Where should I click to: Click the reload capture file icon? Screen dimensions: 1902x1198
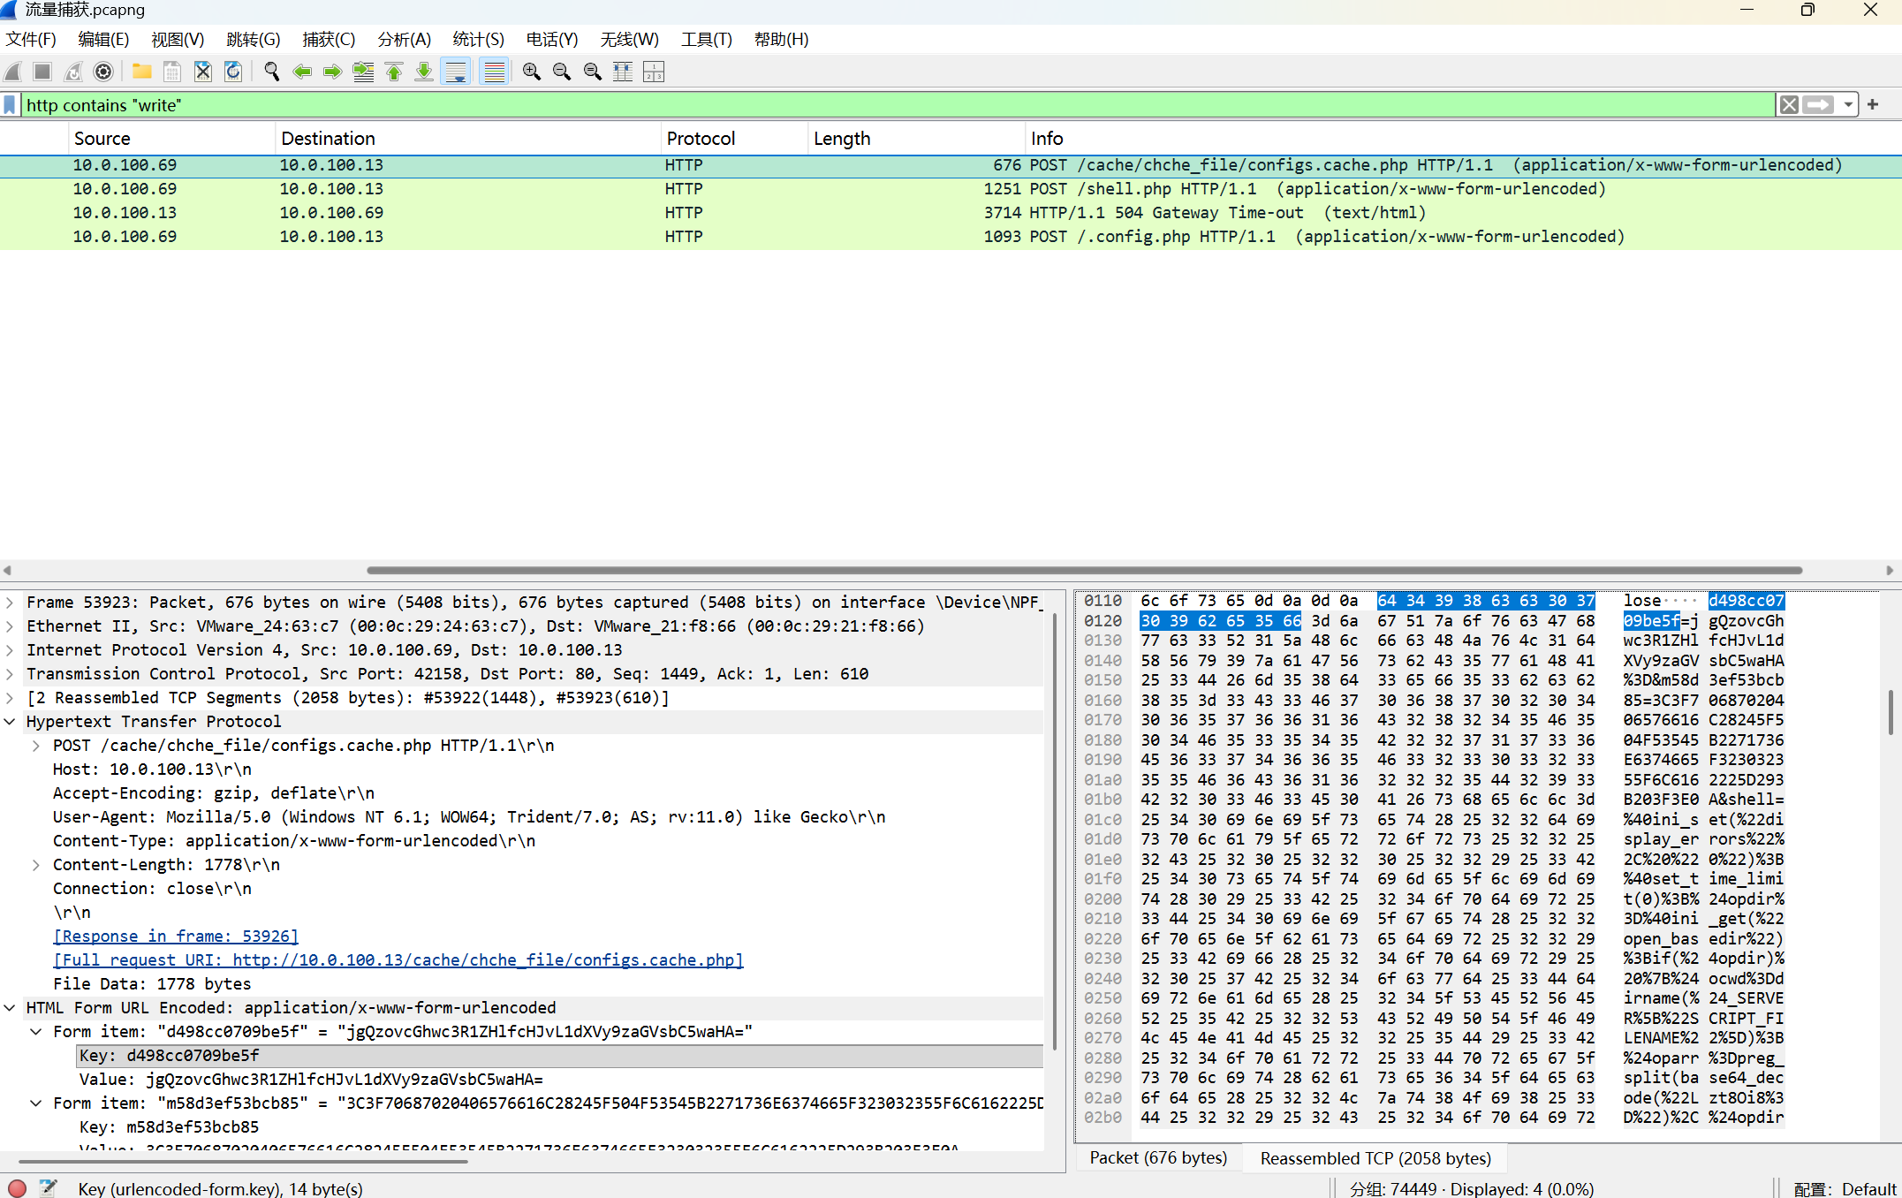[x=233, y=72]
